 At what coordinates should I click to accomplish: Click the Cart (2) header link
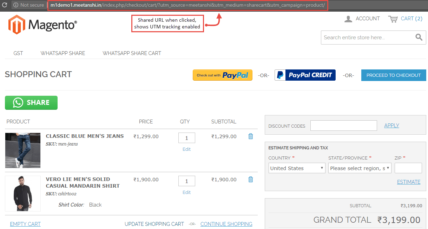pyautogui.click(x=411, y=19)
